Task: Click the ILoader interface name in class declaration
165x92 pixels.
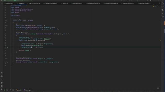Action: [30, 21]
